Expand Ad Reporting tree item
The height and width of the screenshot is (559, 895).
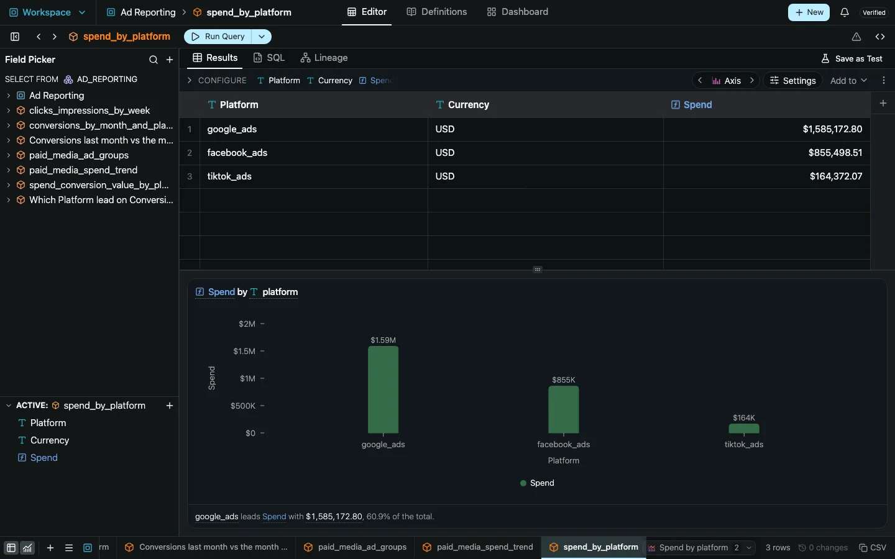[x=9, y=96]
